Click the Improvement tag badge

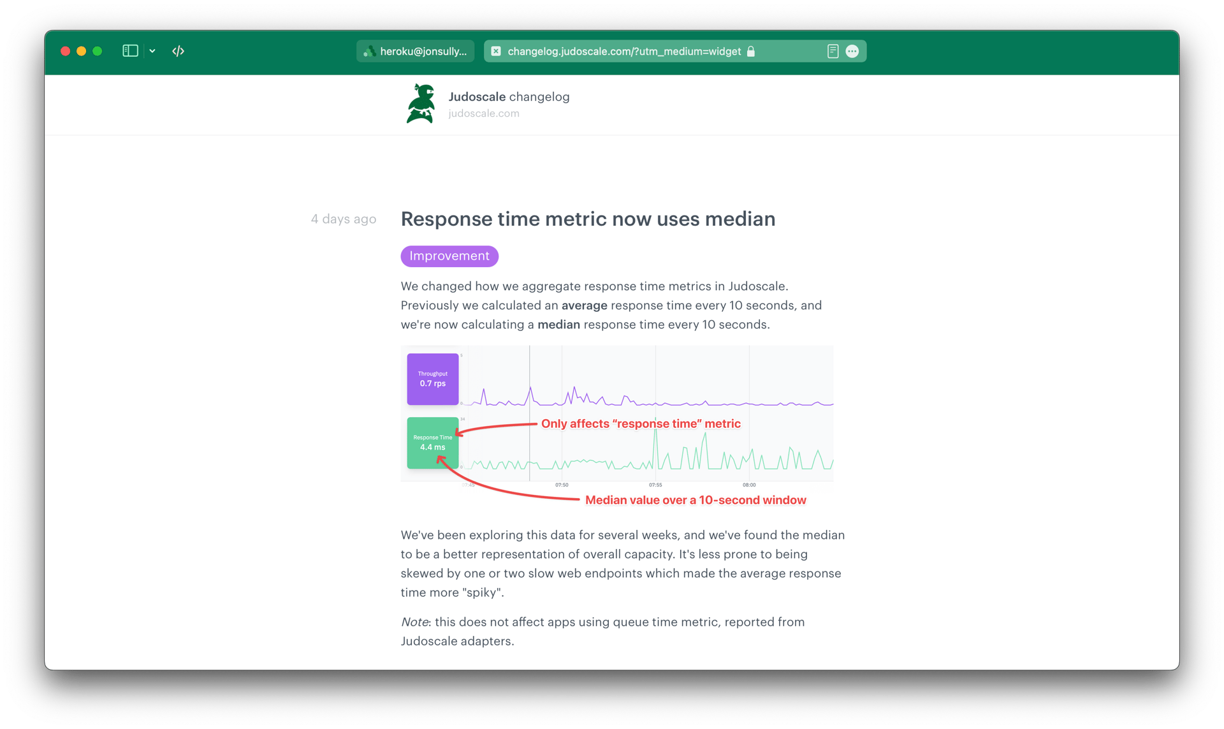449,256
